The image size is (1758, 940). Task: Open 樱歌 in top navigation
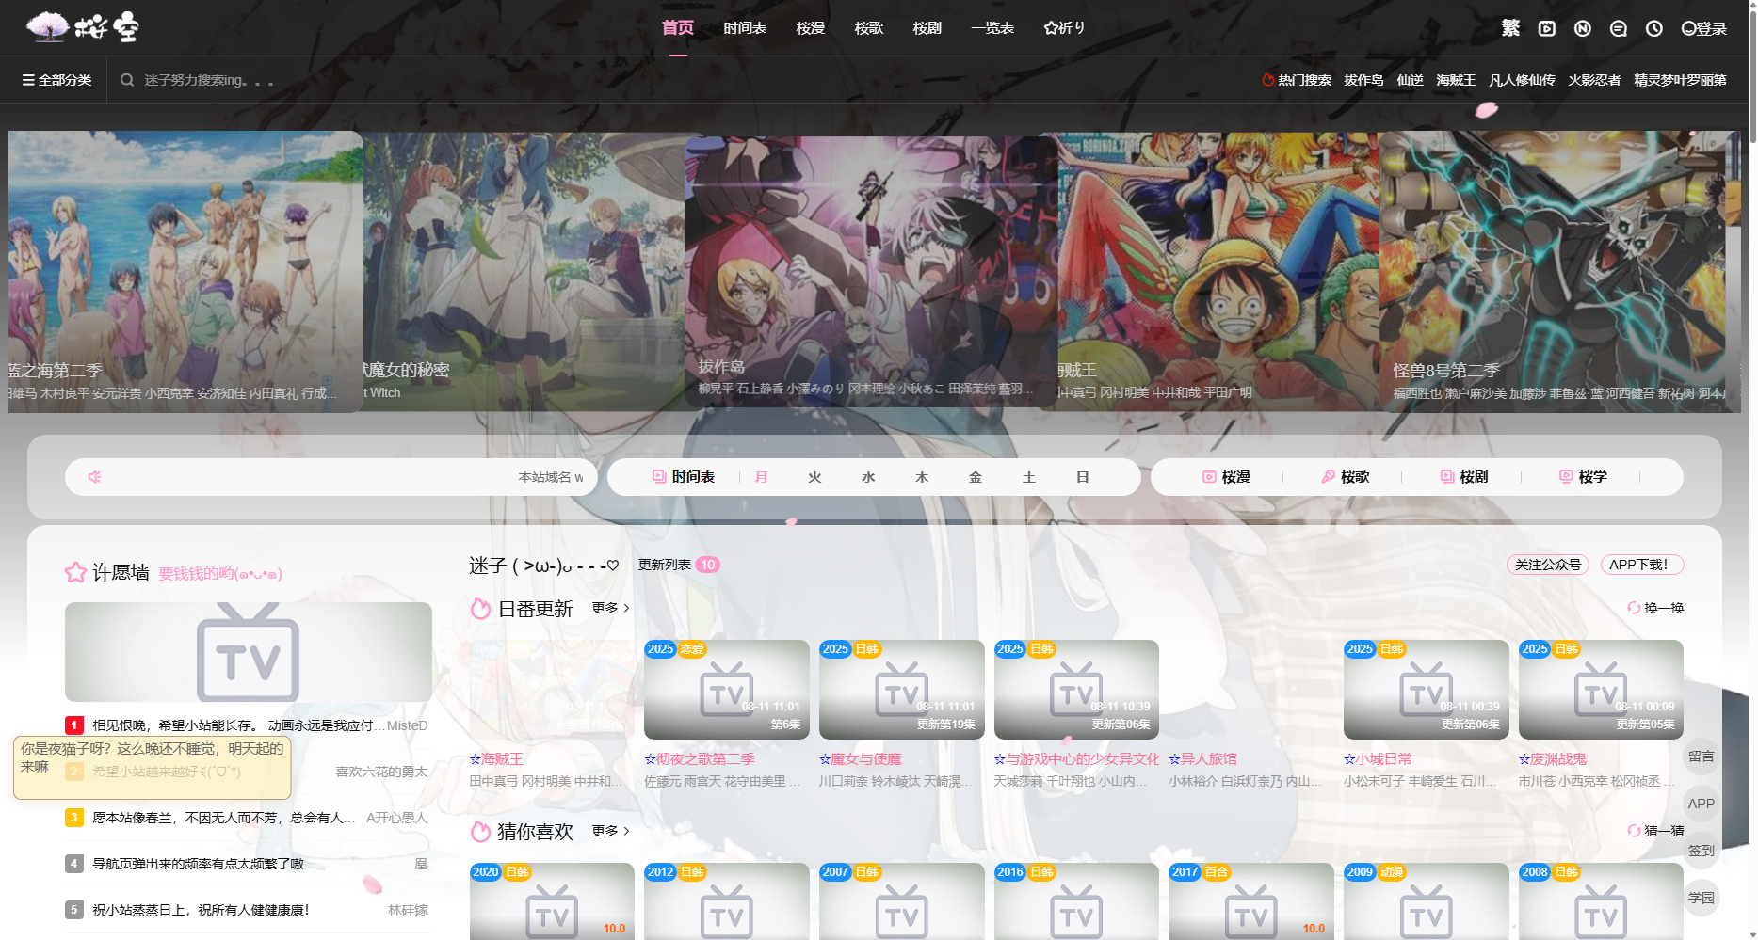[x=869, y=28]
